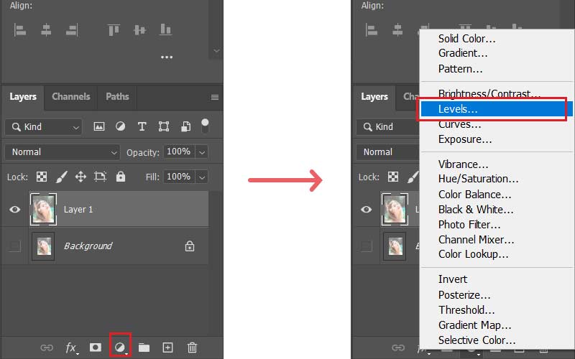Align bottom edges icon in the Align row
This screenshot has width=575, height=359.
tap(165, 29)
